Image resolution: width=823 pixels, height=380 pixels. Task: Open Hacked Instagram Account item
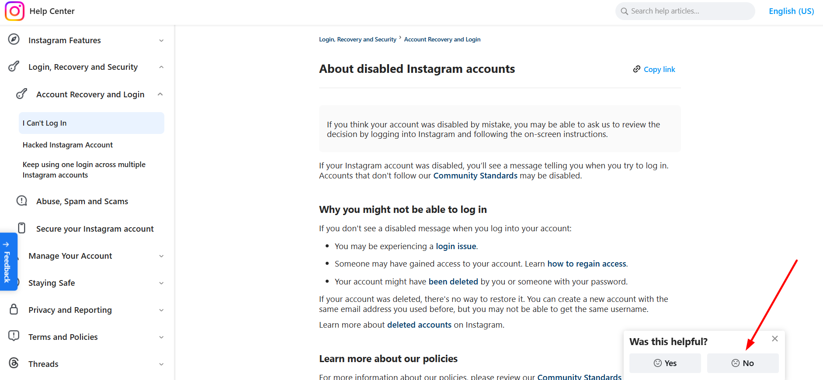(x=68, y=145)
